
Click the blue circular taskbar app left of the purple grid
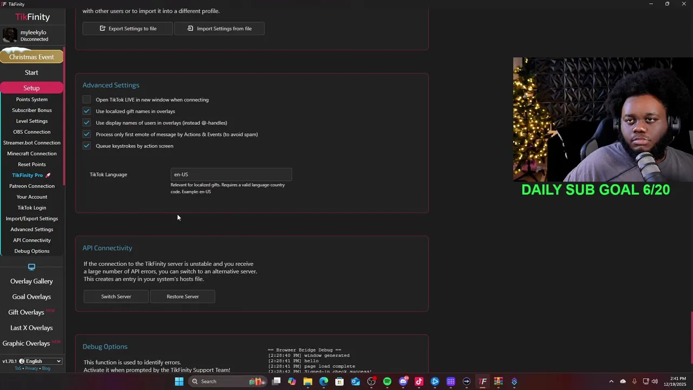coord(435,381)
